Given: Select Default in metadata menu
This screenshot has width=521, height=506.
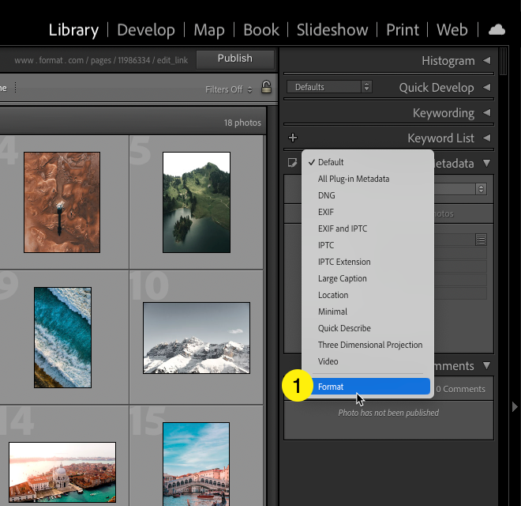Looking at the screenshot, I should 368,162.
